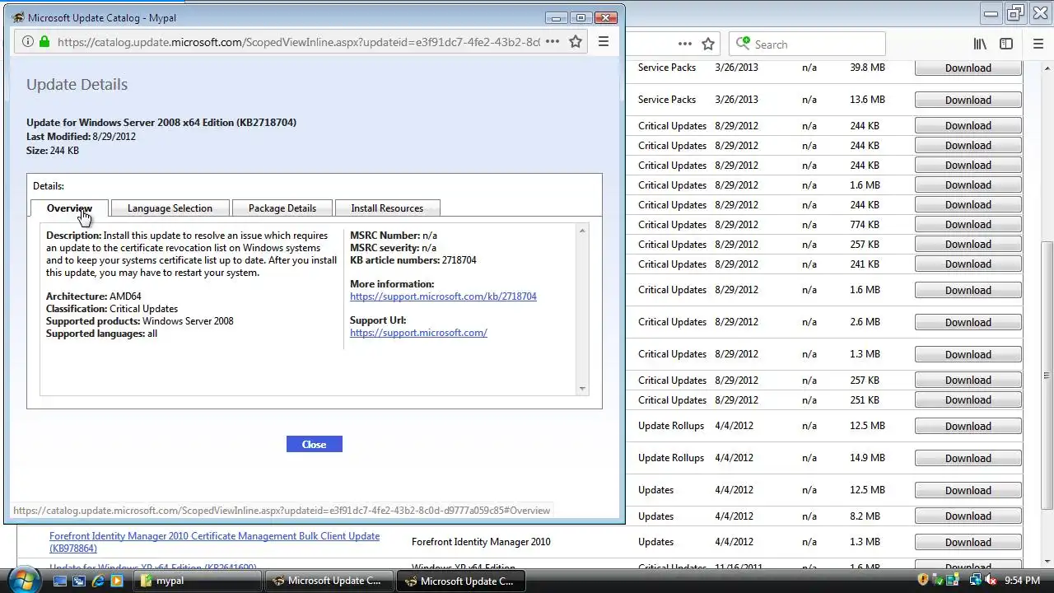Bookmark this page star in popup window

576,41
